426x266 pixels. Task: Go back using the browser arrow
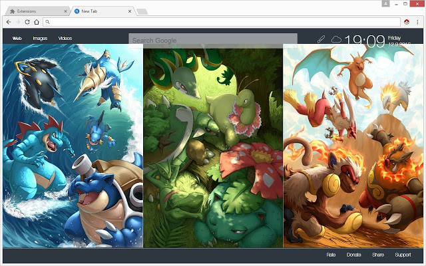pos(9,22)
